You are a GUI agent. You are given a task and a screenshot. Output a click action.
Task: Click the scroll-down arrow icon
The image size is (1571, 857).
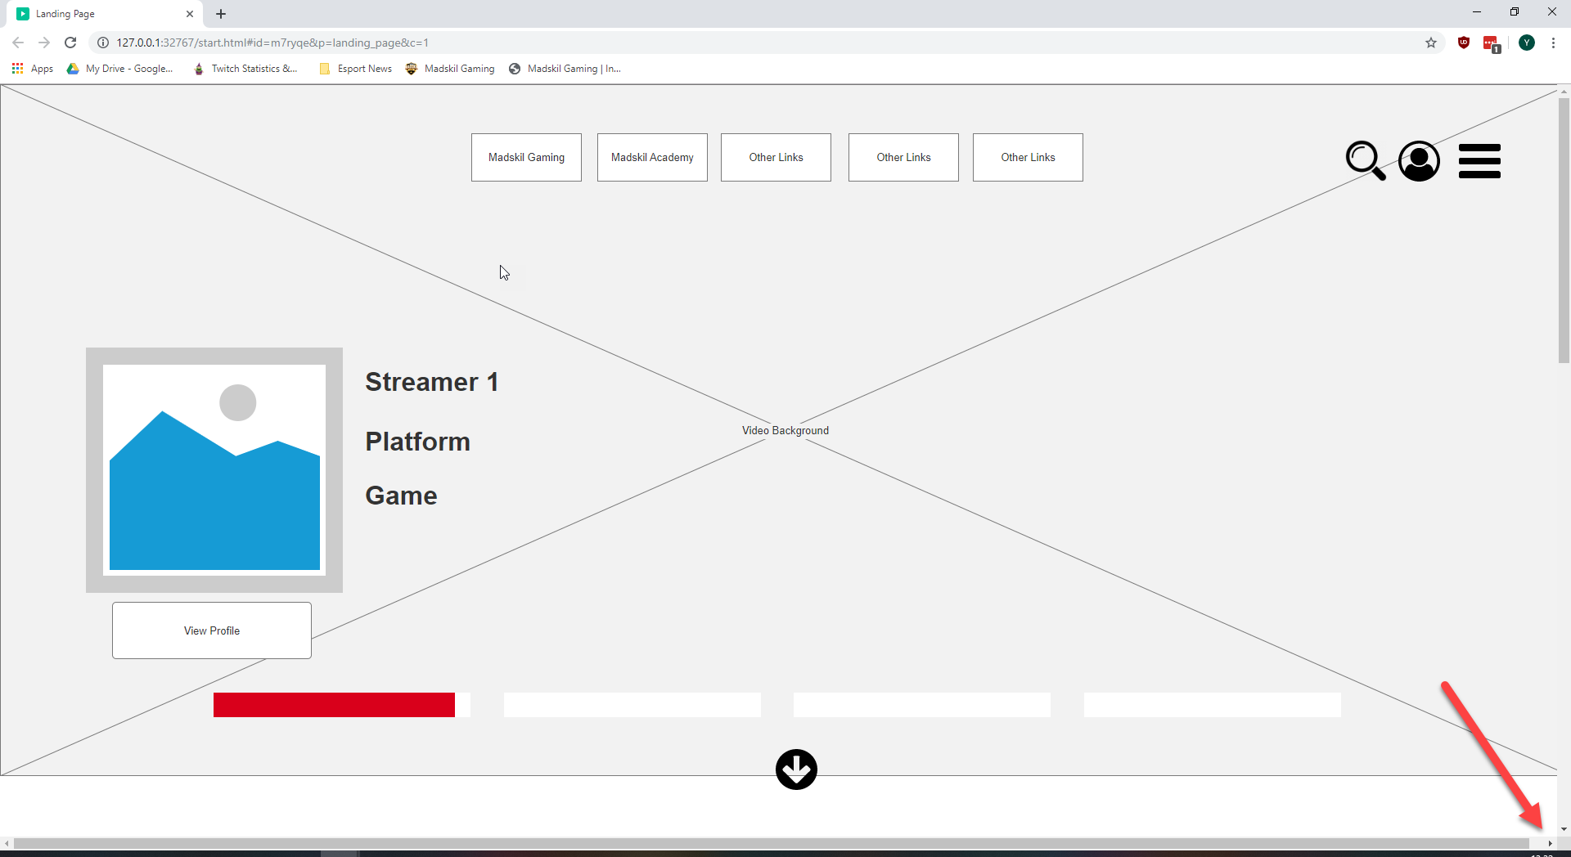click(x=796, y=770)
